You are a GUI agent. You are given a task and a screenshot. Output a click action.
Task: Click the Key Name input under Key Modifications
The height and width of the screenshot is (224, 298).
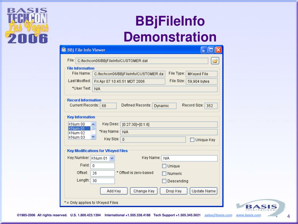(x=189, y=158)
